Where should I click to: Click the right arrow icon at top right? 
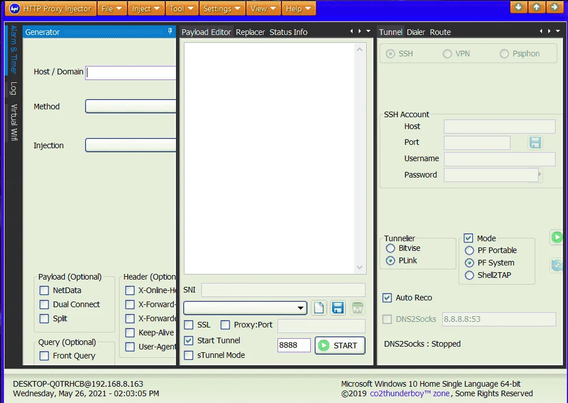tap(554, 7)
